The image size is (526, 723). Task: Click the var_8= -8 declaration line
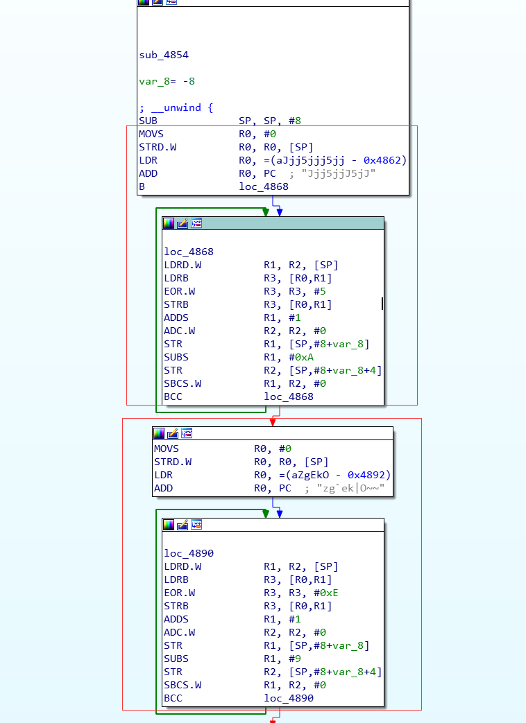click(x=167, y=81)
